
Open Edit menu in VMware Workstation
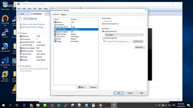pyautogui.click(x=24, y=9)
